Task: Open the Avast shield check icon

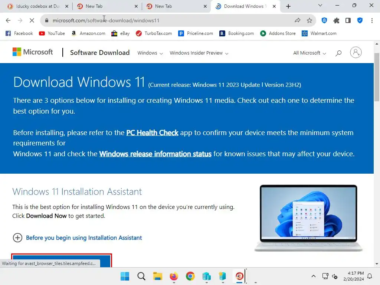Action: pos(360,21)
